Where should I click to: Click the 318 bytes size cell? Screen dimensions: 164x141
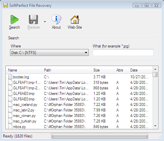[101, 83]
